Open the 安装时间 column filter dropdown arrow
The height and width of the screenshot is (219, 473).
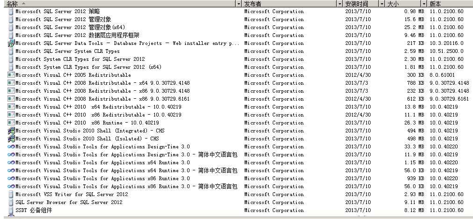(382, 4)
